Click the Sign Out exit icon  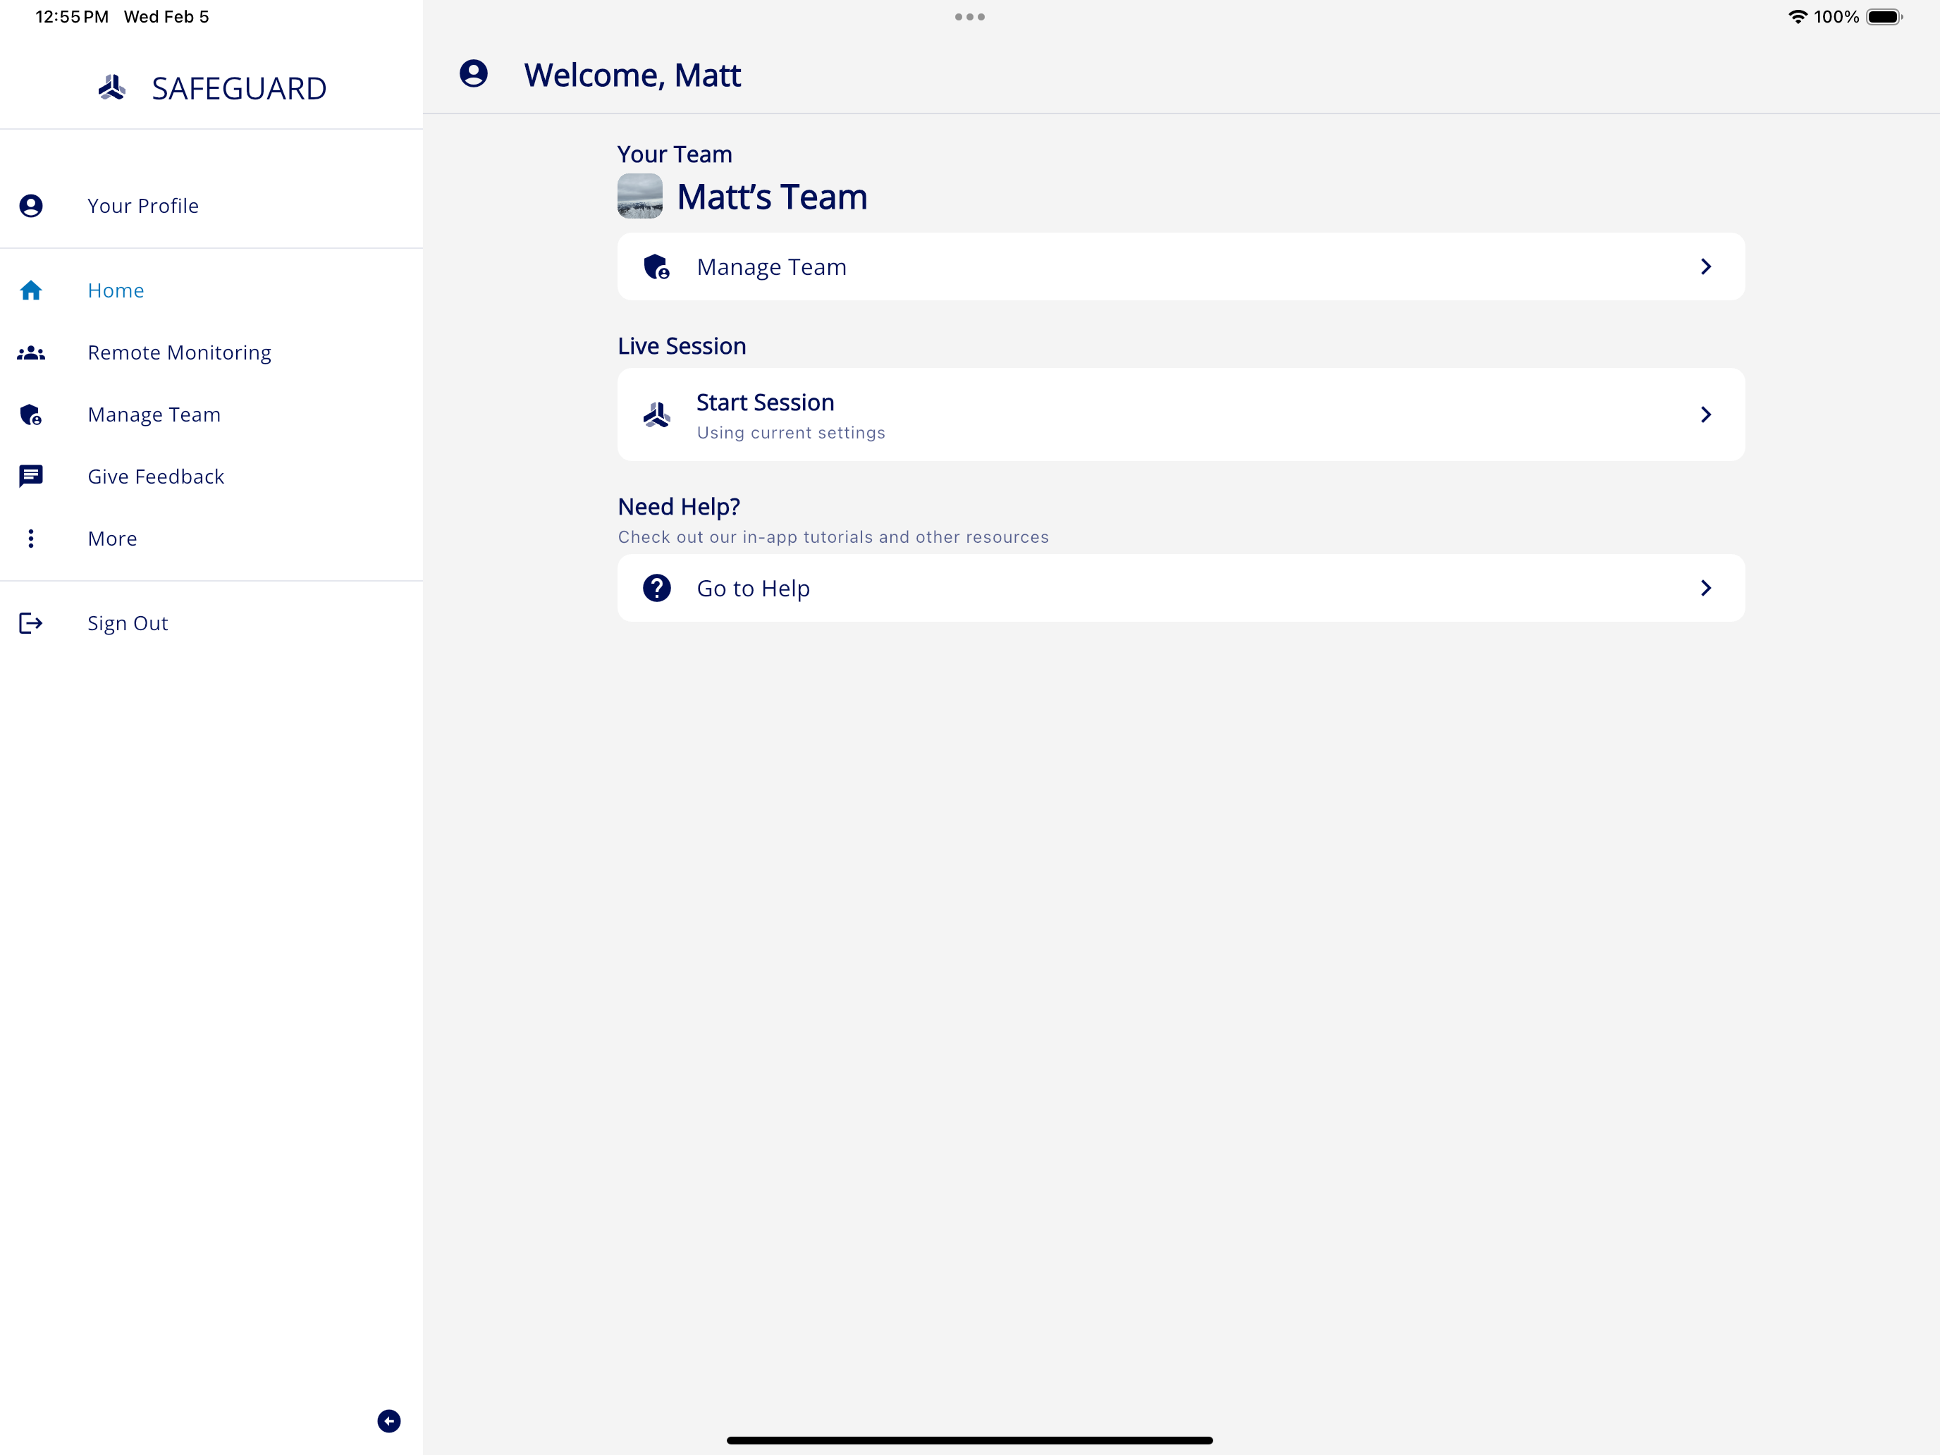click(31, 622)
